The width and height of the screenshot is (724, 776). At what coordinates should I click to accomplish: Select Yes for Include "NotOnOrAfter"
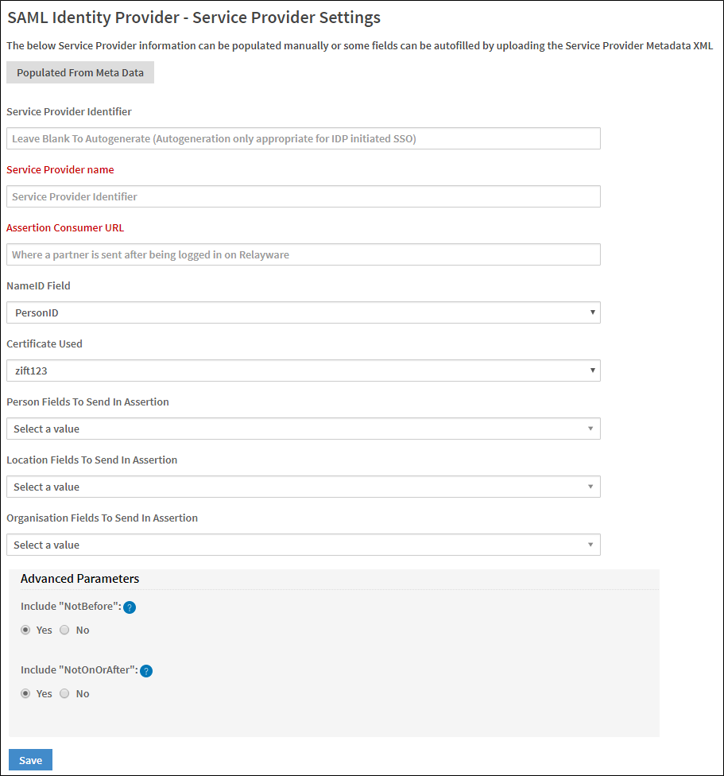(x=25, y=693)
